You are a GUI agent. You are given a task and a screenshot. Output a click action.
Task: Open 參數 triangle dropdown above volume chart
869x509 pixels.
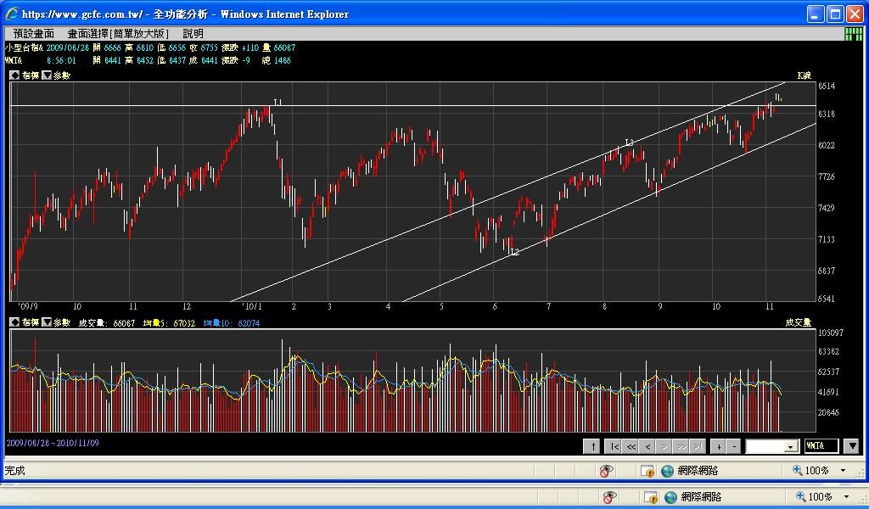pos(47,322)
